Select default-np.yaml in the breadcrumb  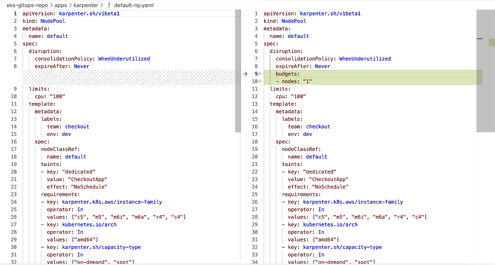[134, 5]
